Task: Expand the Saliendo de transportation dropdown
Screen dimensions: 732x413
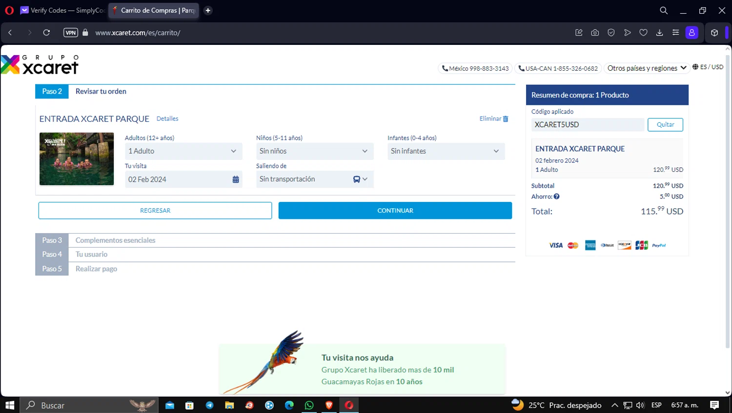Action: 314,179
